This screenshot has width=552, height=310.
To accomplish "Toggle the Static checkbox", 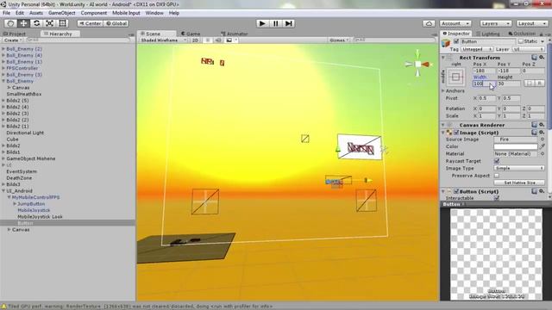I will [521, 41].
